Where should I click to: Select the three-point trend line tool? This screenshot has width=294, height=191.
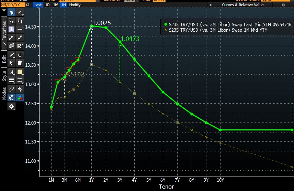tap(20, 38)
